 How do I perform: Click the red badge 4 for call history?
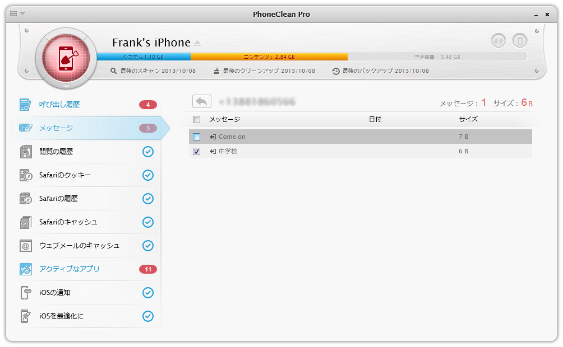point(148,105)
